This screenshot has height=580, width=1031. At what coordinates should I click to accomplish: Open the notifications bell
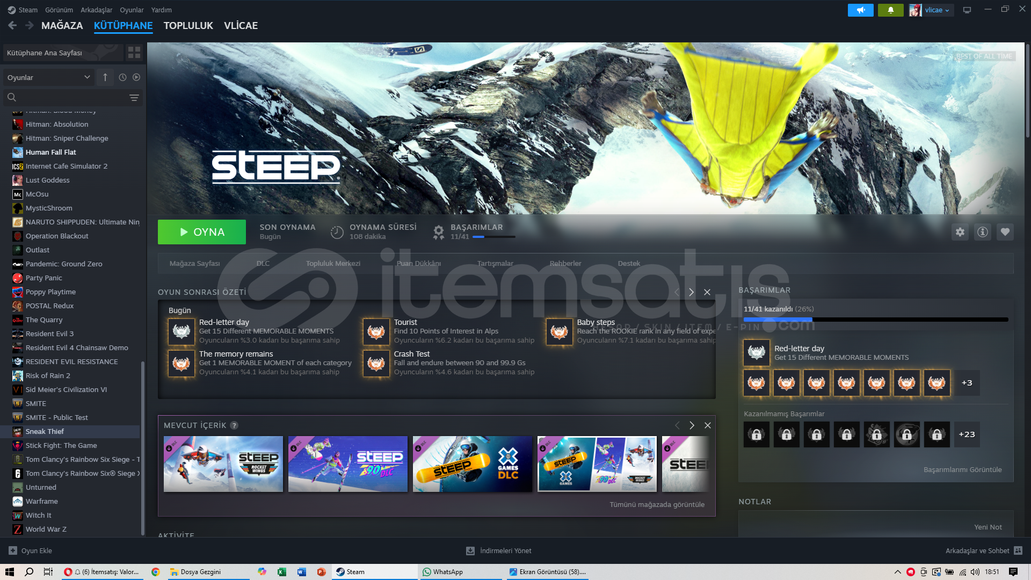point(890,10)
